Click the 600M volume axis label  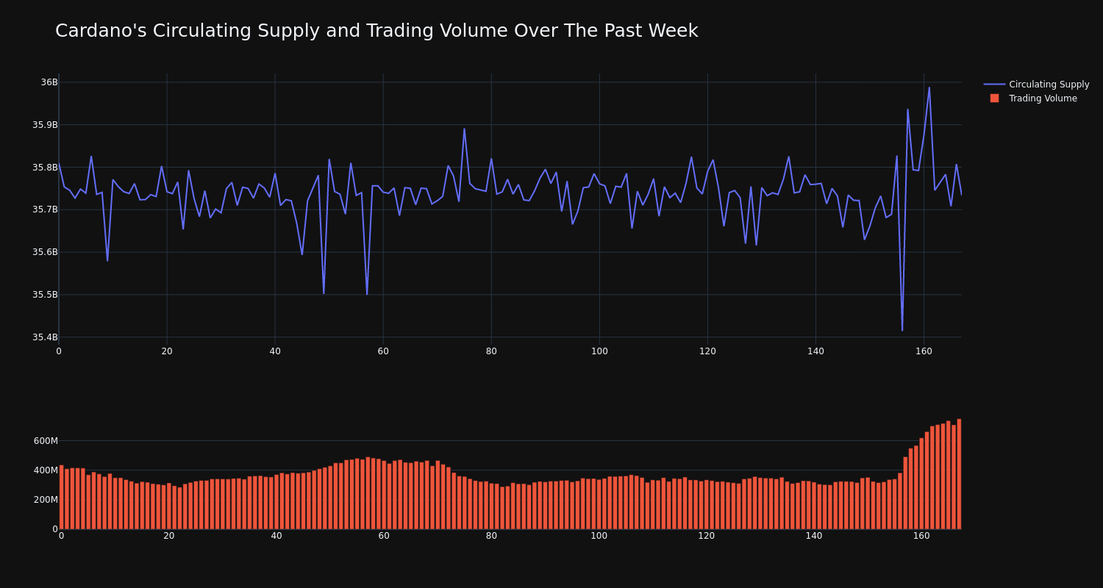point(46,441)
